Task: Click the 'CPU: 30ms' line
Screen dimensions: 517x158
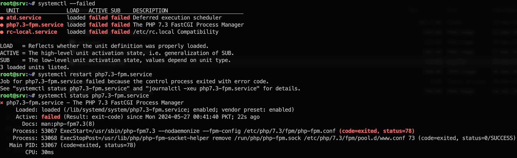Action: 40,153
